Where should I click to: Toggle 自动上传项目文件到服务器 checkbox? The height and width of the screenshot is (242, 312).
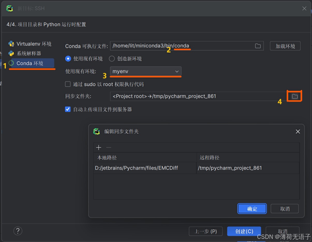click(68, 109)
